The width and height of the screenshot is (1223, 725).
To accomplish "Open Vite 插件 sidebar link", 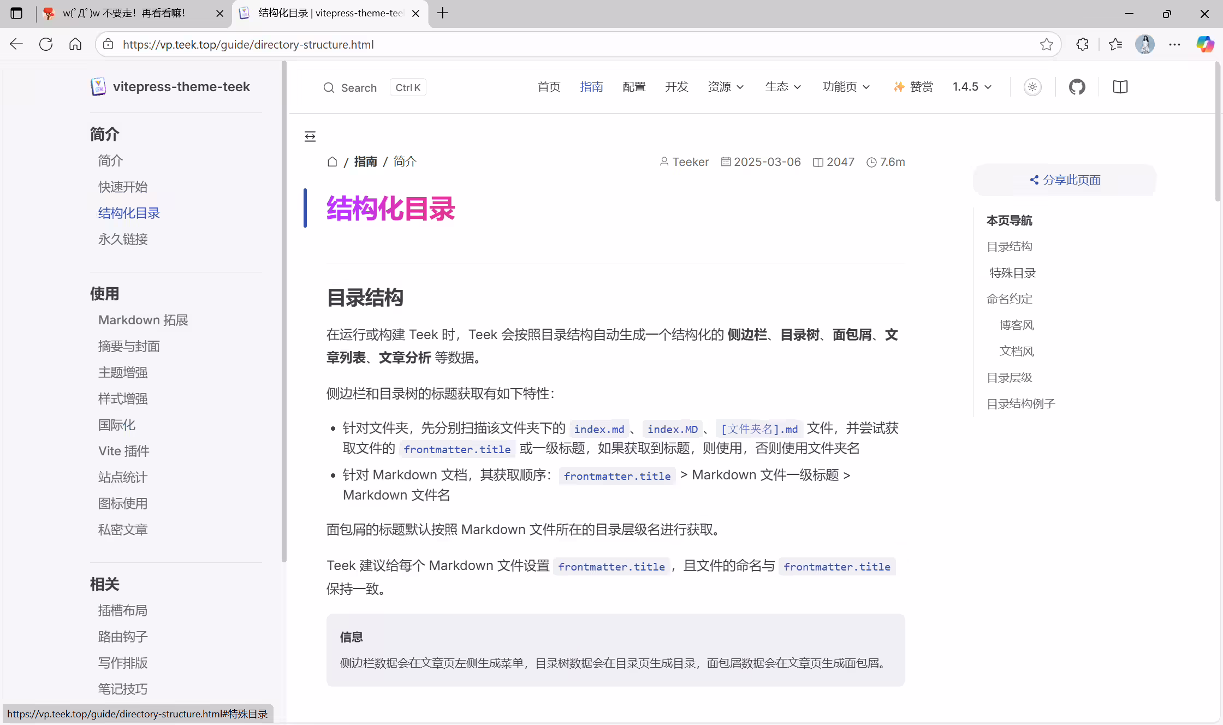I will click(124, 451).
